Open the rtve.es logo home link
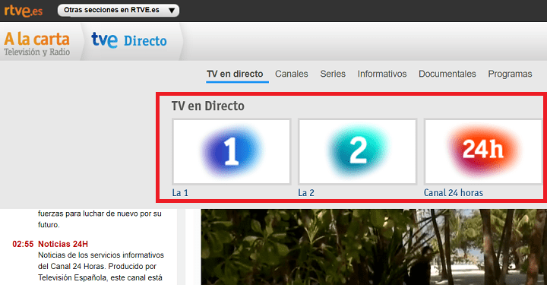This screenshot has width=547, height=285. coord(23,11)
